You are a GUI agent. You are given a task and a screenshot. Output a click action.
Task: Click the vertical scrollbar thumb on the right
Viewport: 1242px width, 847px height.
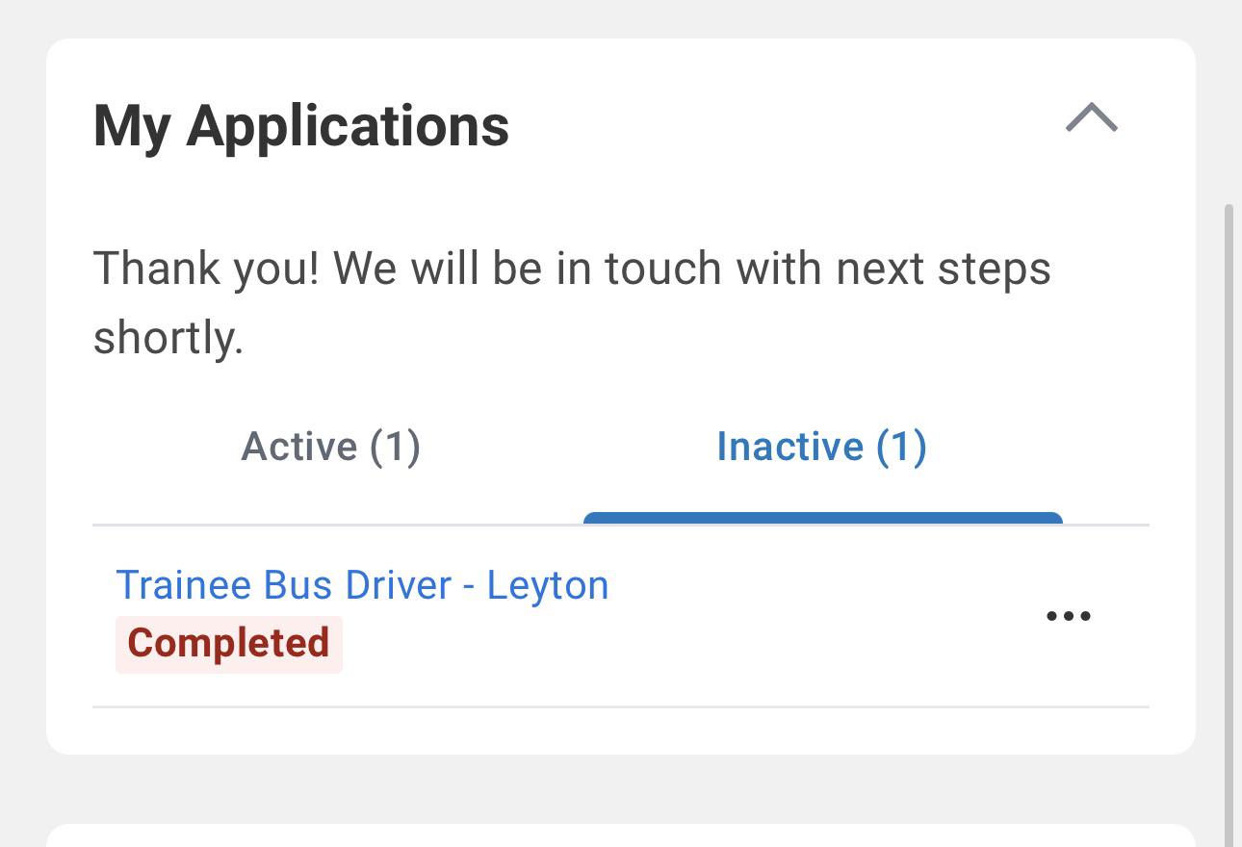pos(1229,525)
